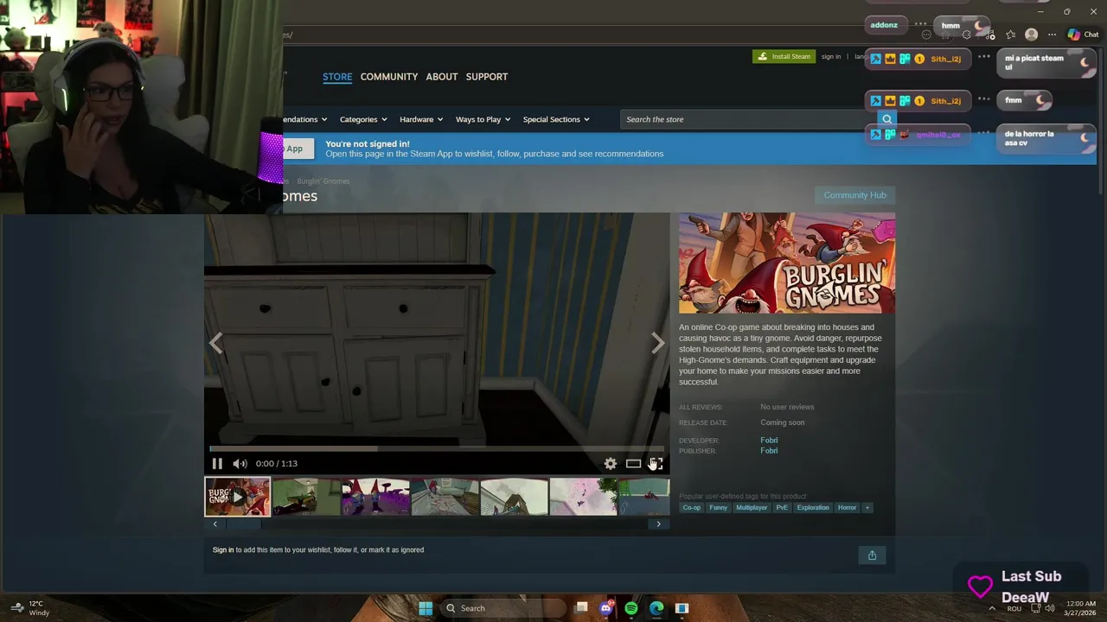The width and height of the screenshot is (1107, 622).
Task: Expand the Special Sections dropdown
Action: (556, 119)
